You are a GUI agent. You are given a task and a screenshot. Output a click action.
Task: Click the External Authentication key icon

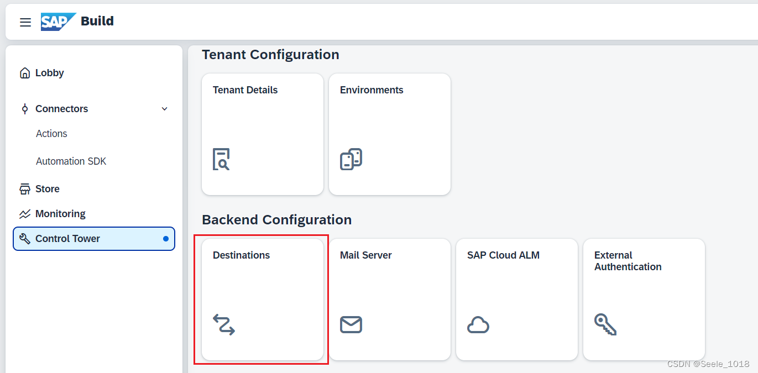[x=605, y=324]
